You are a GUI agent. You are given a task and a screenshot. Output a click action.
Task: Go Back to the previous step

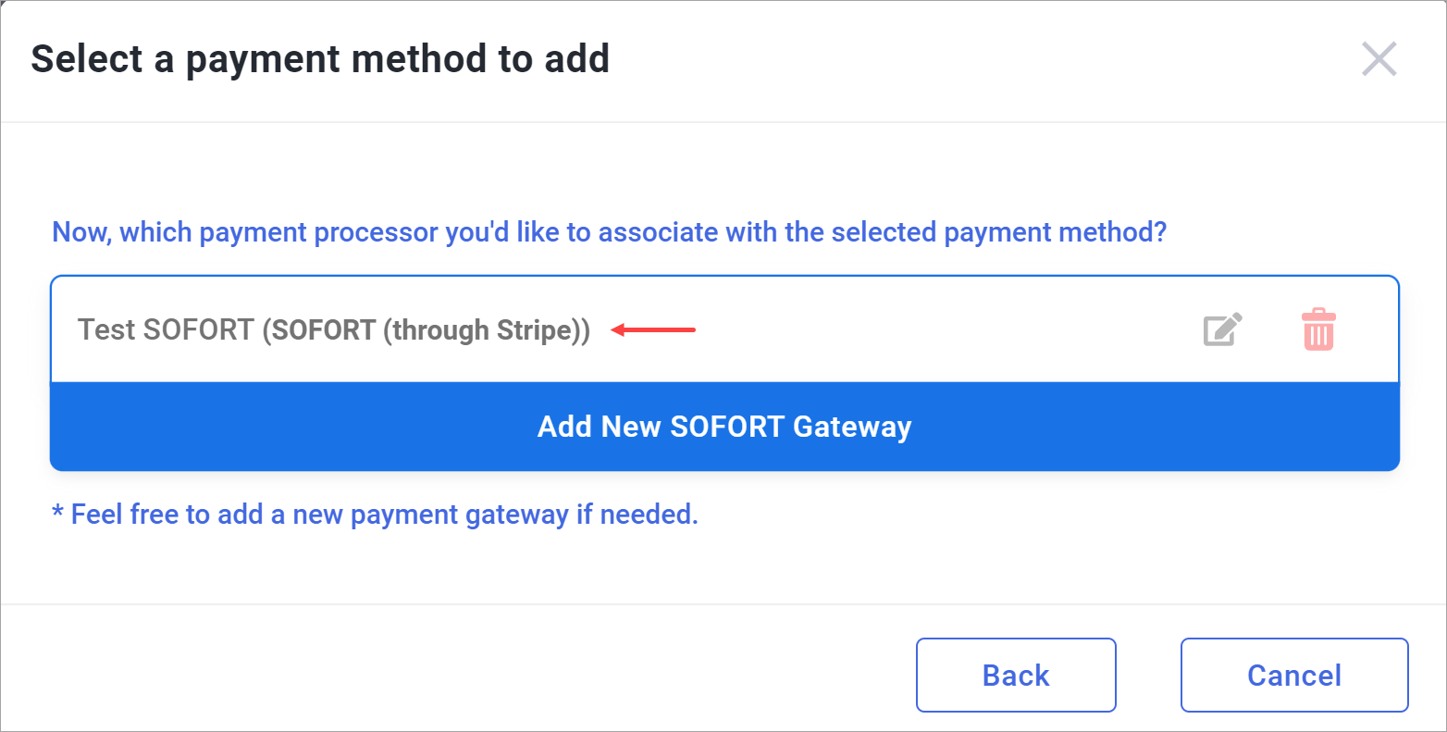(1016, 676)
